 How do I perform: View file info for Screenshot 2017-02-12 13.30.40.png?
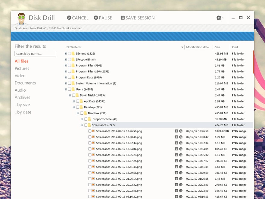coord(176,137)
